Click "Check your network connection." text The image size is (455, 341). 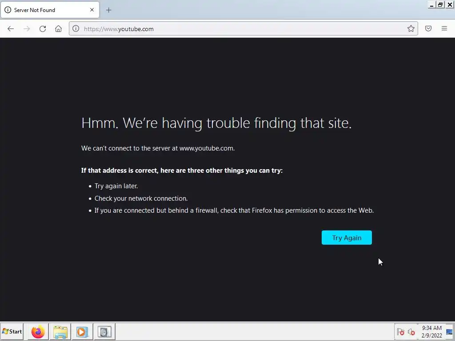[x=141, y=198]
